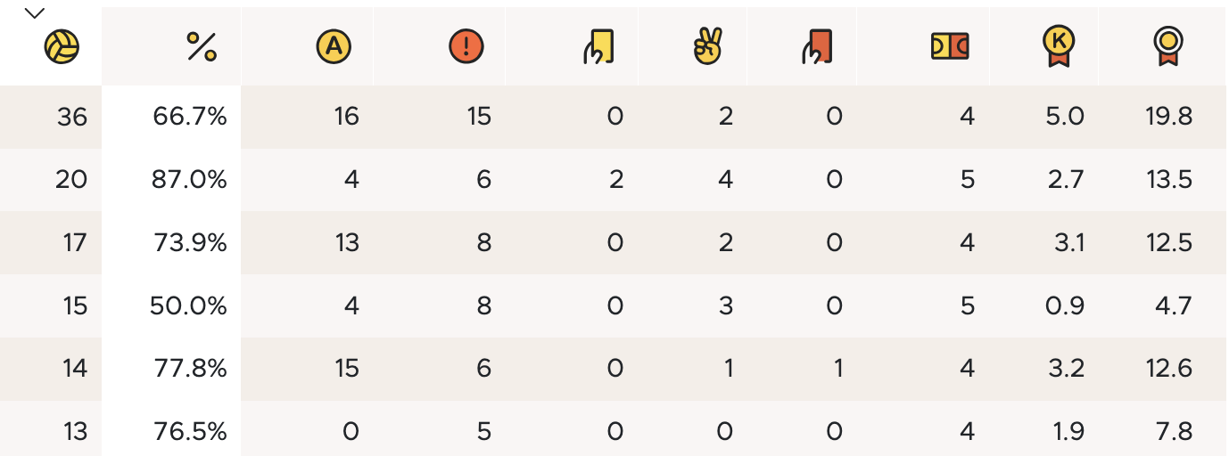This screenshot has height=456, width=1229.
Task: Click the 76.5% percentage cell
Action: pos(188,432)
